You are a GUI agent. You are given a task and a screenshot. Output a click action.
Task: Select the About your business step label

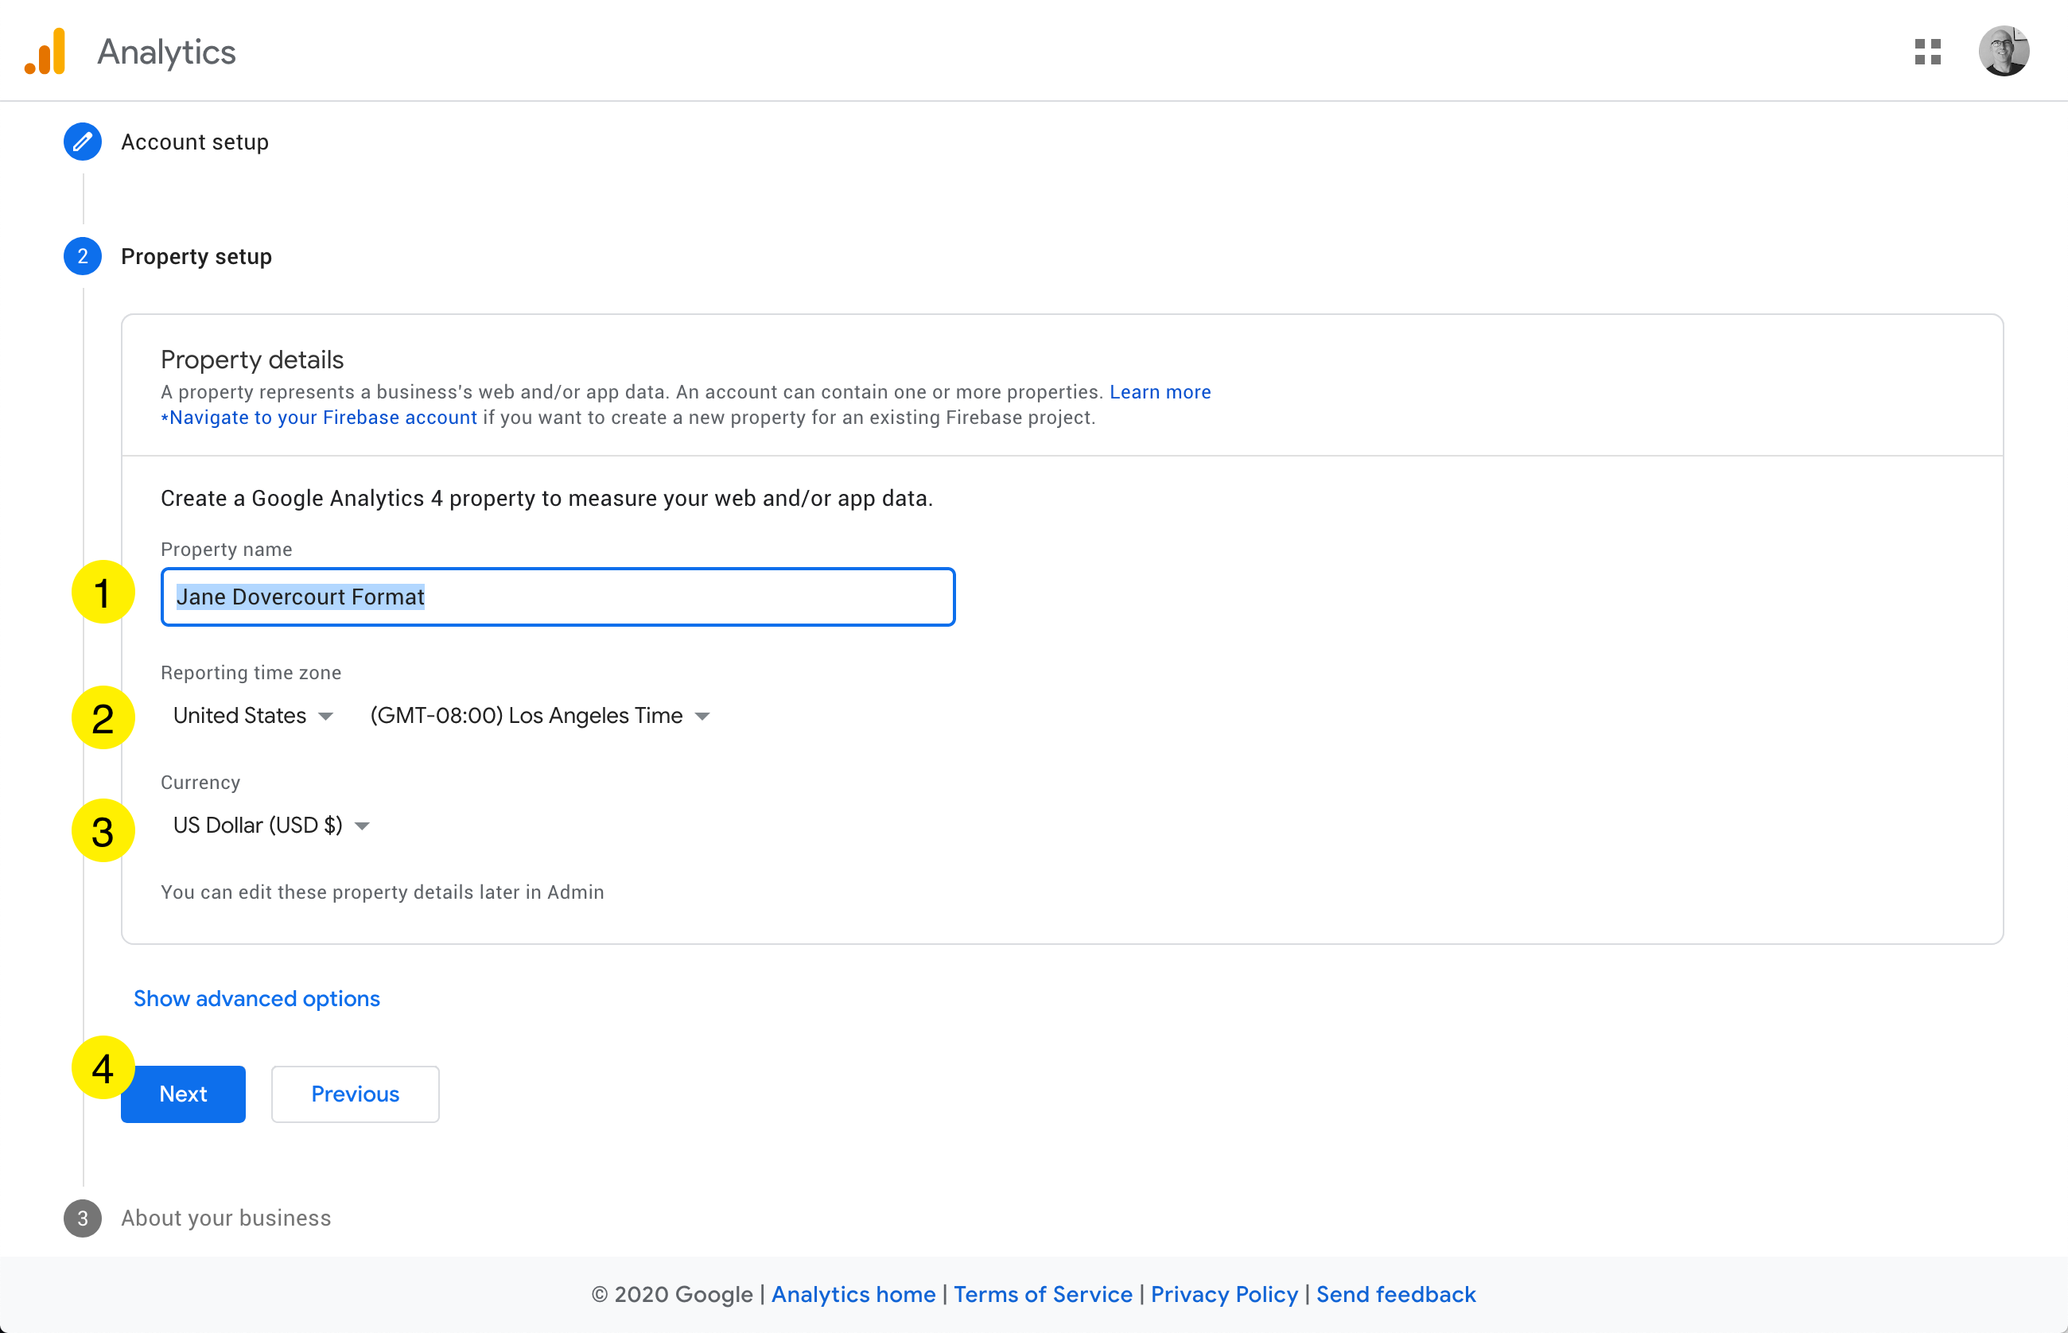click(x=226, y=1218)
